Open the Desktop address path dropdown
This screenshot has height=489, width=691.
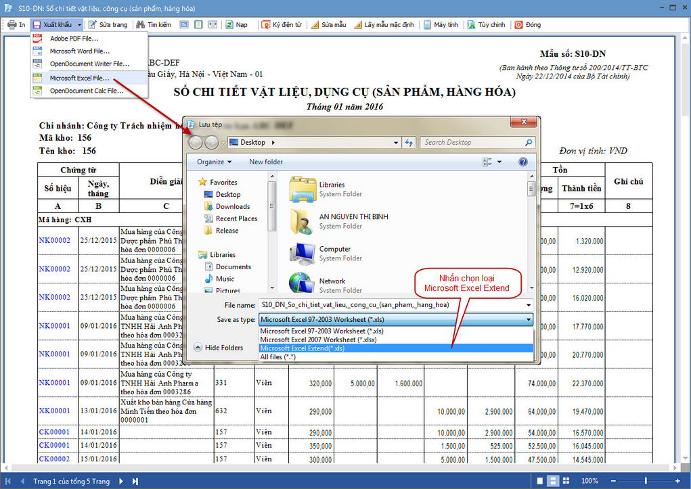[x=396, y=142]
